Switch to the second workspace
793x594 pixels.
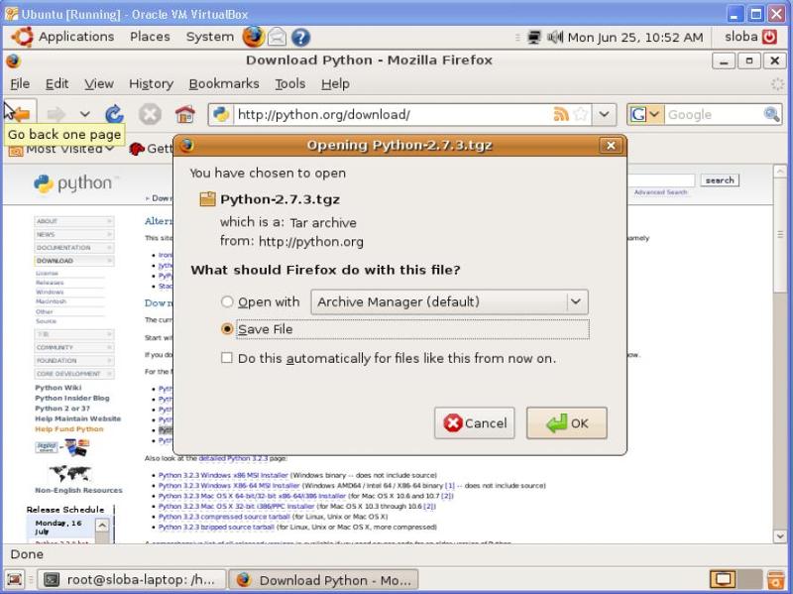(749, 579)
